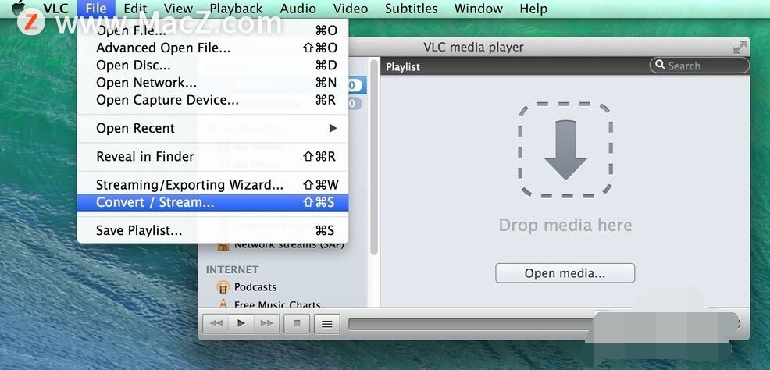Open the Edit menu
The width and height of the screenshot is (770, 370).
[x=135, y=9]
